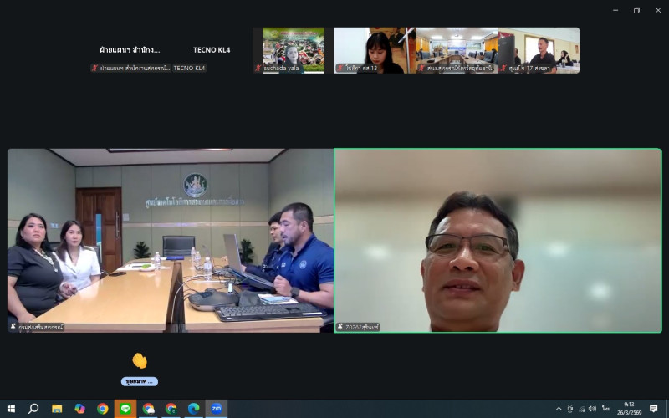Open the notification center icon
The width and height of the screenshot is (669, 418).
click(654, 409)
